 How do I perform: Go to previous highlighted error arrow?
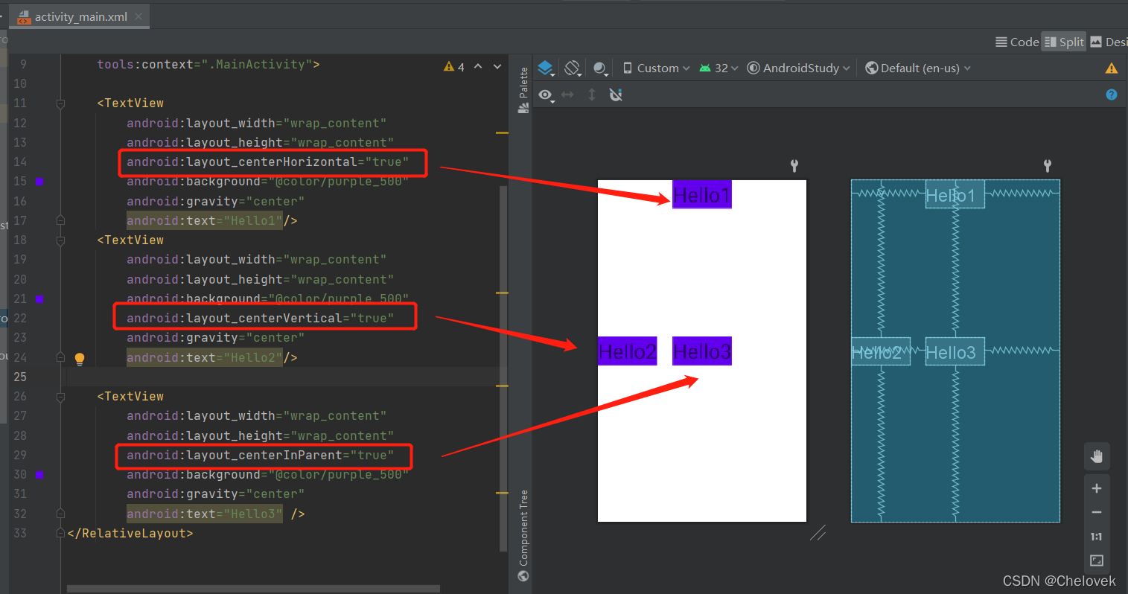click(478, 67)
